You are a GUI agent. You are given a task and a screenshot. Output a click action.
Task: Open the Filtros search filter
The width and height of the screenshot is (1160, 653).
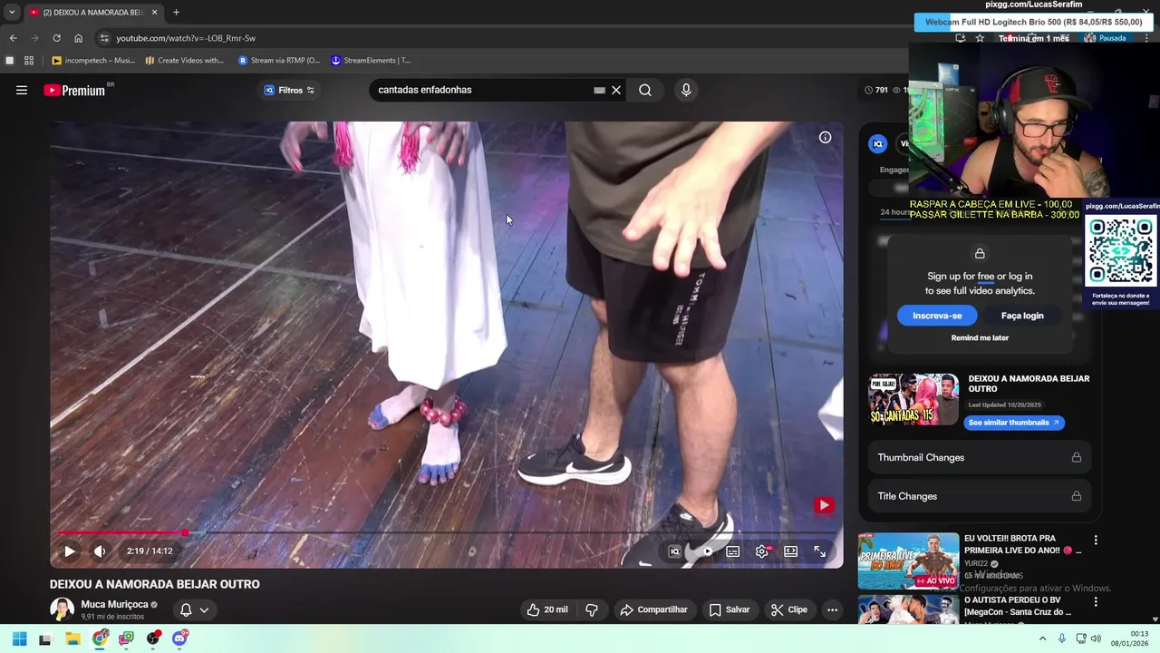pyautogui.click(x=289, y=90)
